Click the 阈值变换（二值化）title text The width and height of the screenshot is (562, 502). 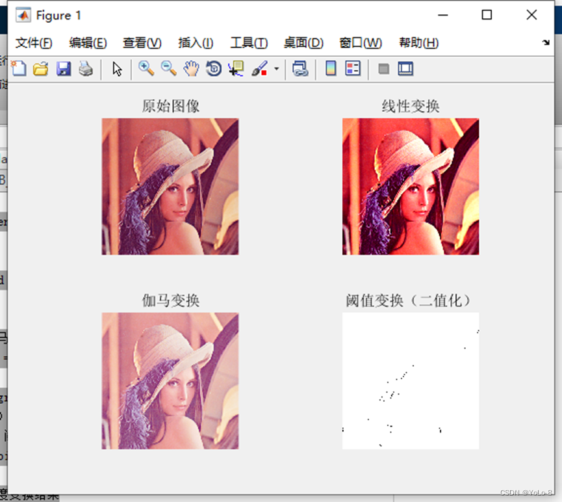[x=408, y=300]
